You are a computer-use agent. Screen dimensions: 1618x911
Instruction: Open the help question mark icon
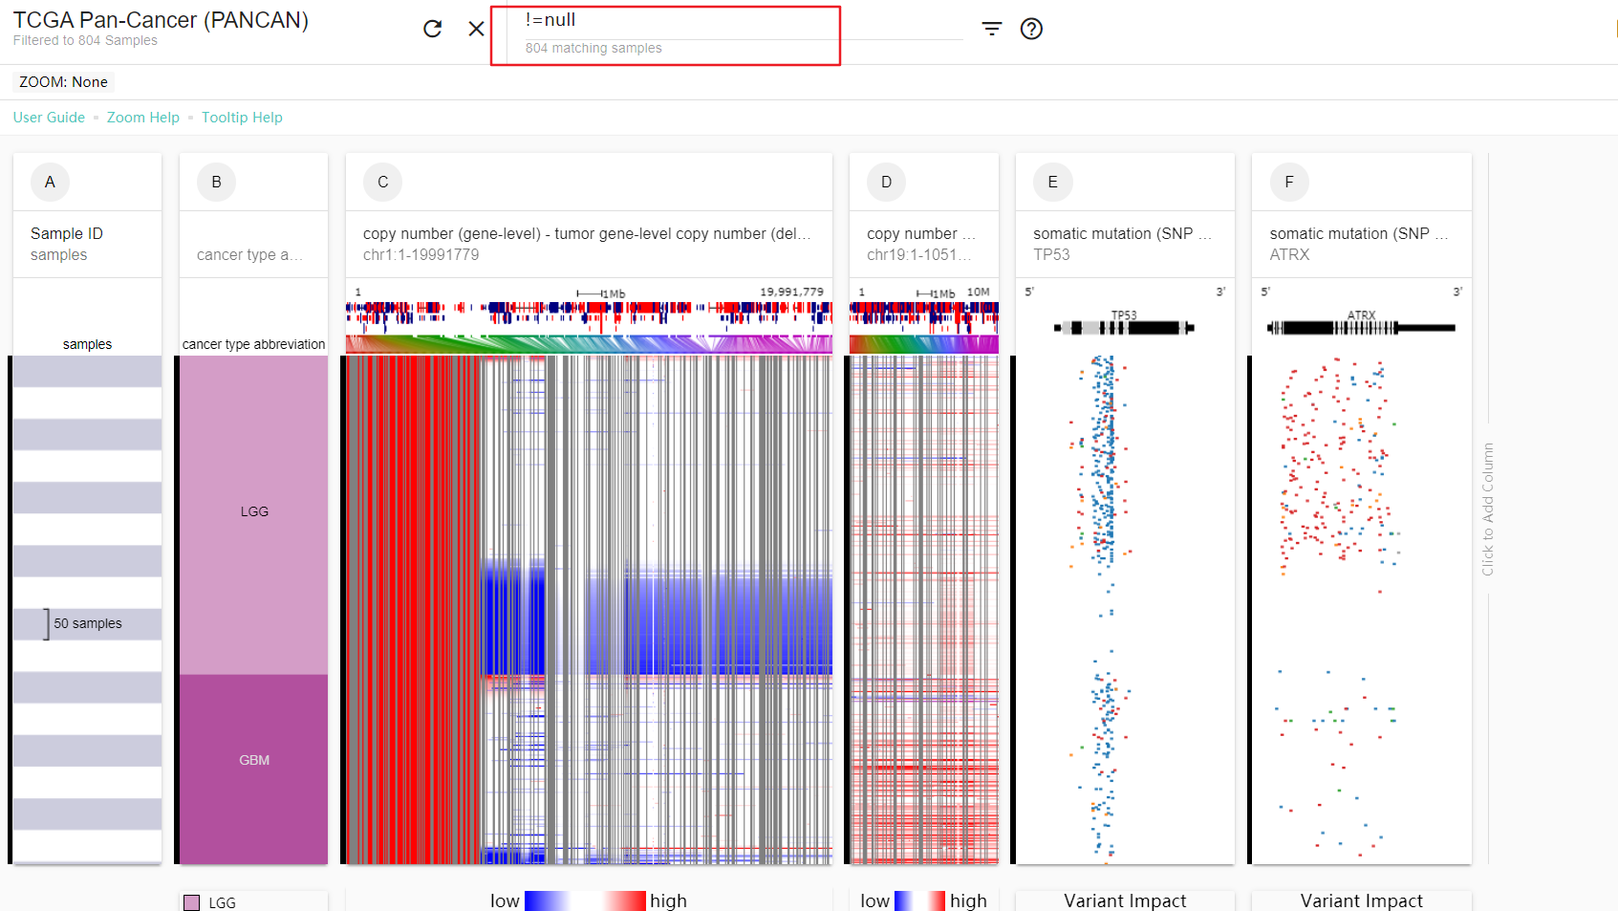coord(1031,29)
